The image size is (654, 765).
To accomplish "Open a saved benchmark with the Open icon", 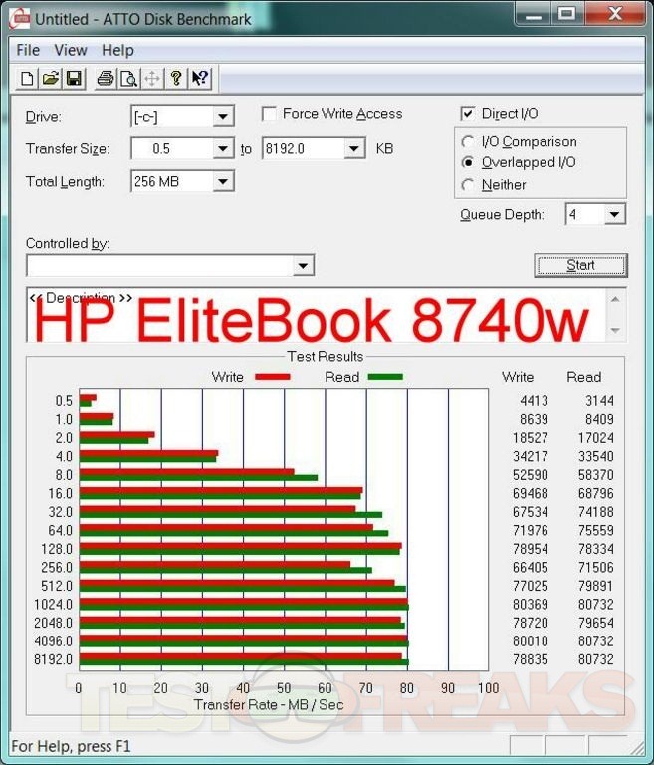I will point(50,78).
